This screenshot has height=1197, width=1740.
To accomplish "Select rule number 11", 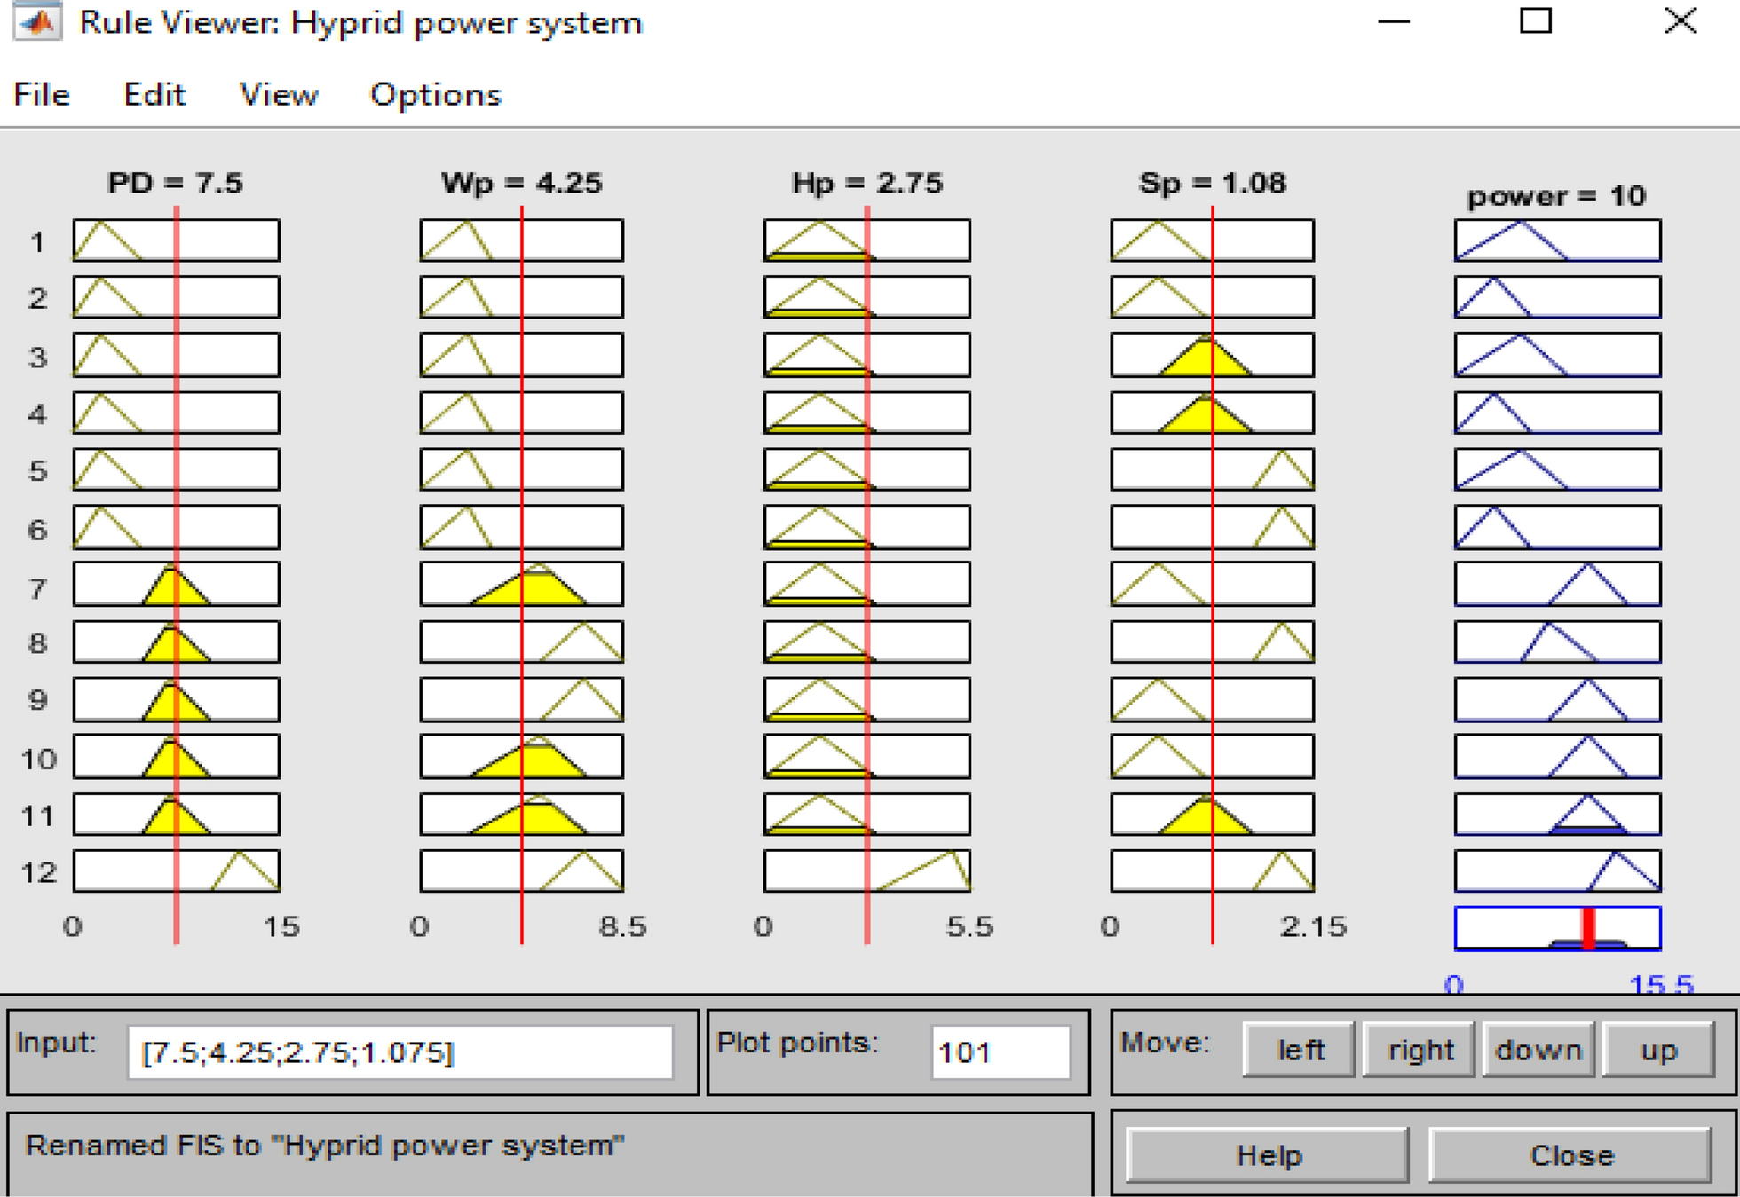I will point(39,815).
